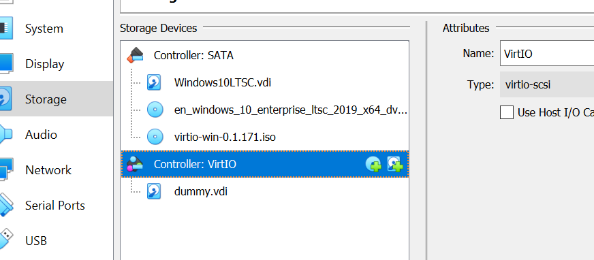Click the dummy.vdi disk icon

click(x=154, y=191)
